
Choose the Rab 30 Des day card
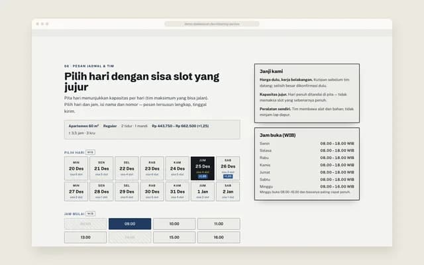152,191
